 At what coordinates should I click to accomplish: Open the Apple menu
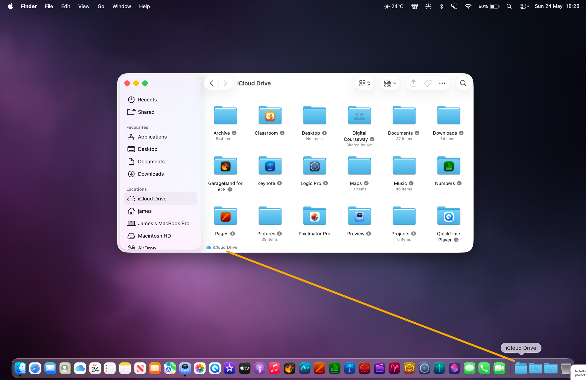[11, 6]
